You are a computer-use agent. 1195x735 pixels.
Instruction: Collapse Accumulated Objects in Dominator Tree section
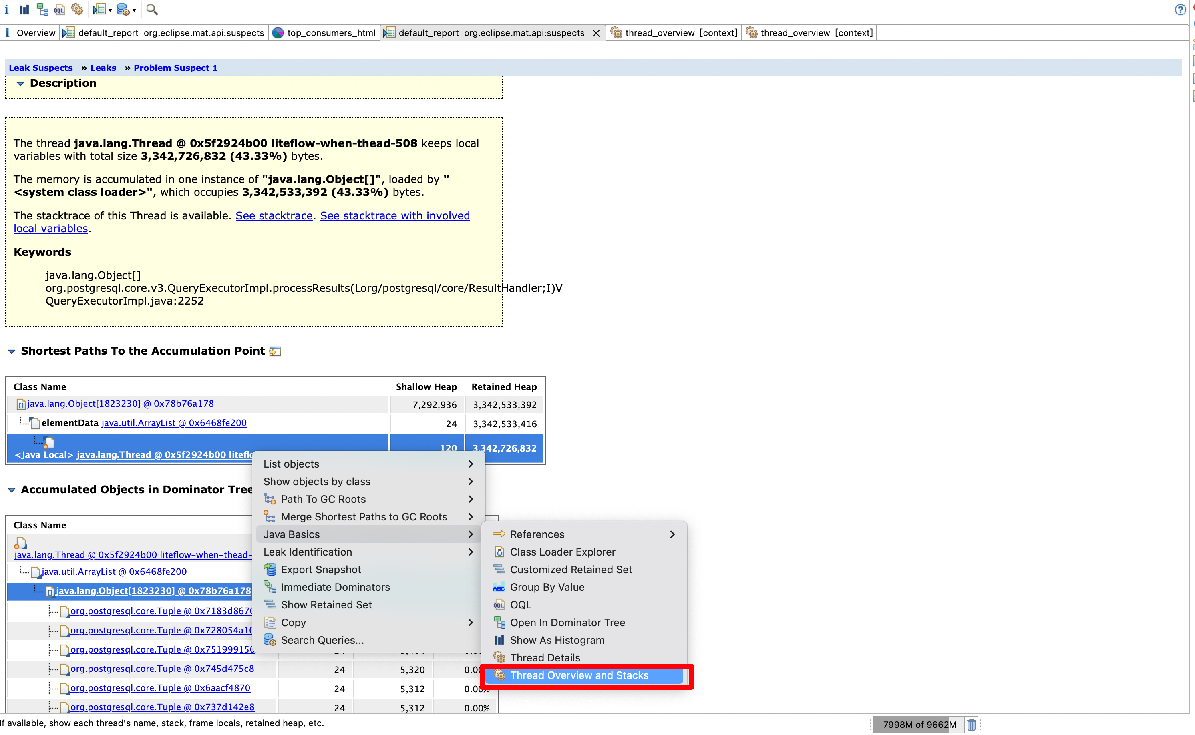click(11, 490)
